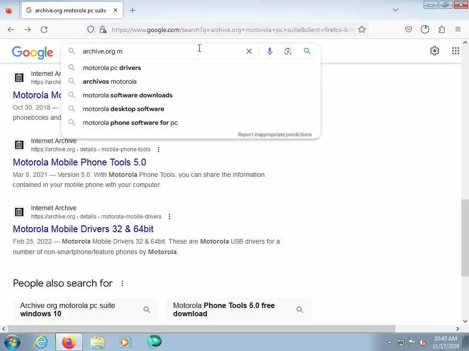Choose suggestion motorola pc drivers
The width and height of the screenshot is (469, 351).
191,68
